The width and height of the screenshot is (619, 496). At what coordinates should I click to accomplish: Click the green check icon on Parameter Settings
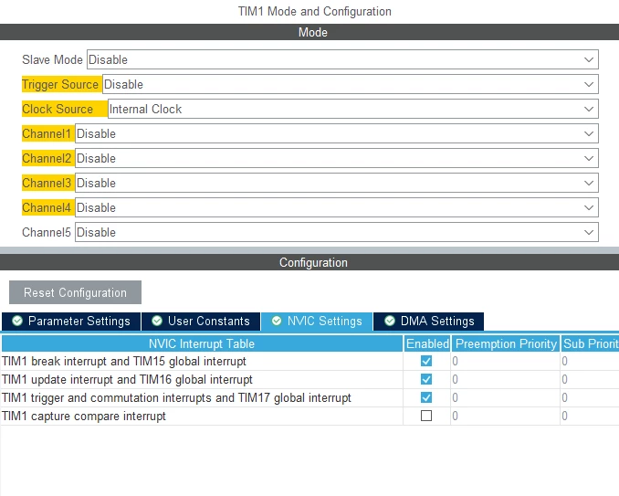(x=17, y=321)
